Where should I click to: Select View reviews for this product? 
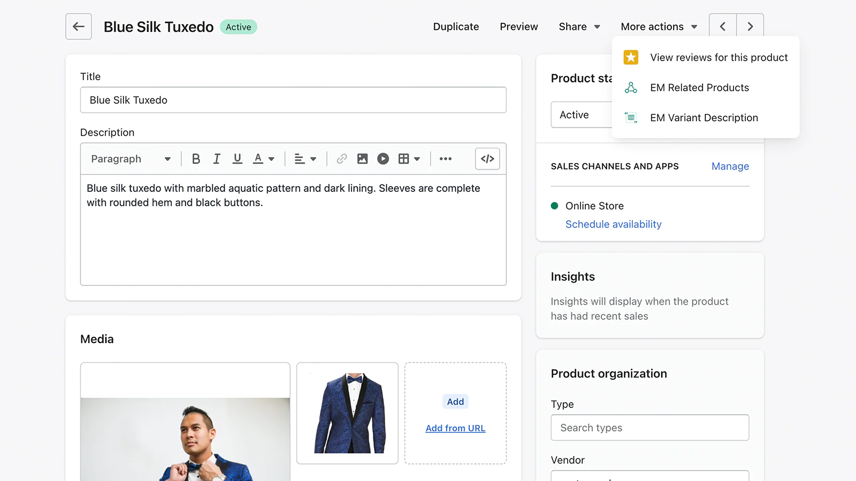[x=719, y=58]
